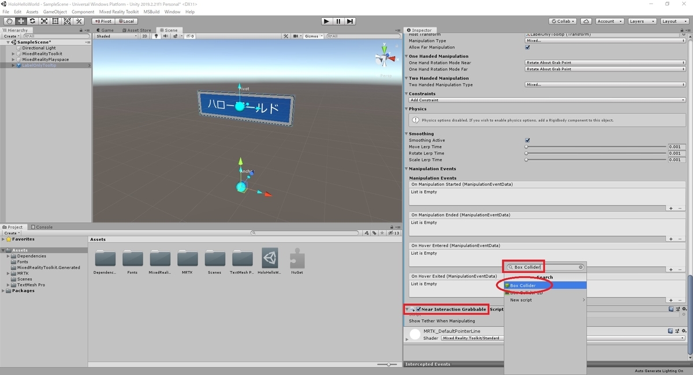693x375 pixels.
Task: Expand MixedRealityToolkit in Hierarchy
Action: point(13,54)
